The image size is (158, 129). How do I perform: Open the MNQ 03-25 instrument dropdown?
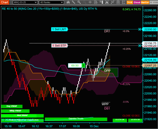(25, 2)
